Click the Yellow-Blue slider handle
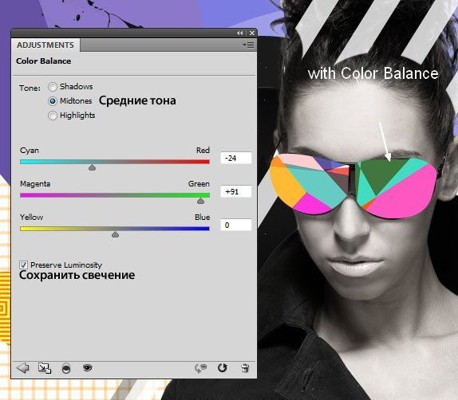458x400 pixels. coord(116,234)
